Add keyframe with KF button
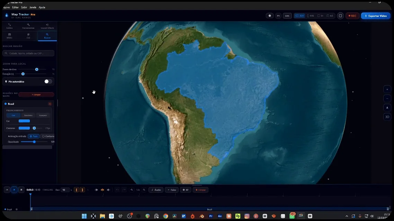 pyautogui.click(x=186, y=190)
